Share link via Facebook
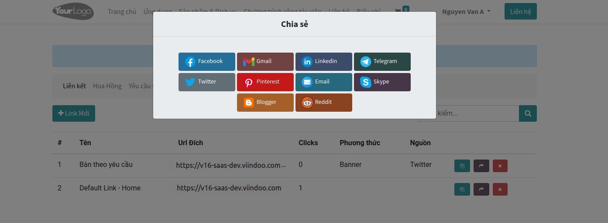 206,62
